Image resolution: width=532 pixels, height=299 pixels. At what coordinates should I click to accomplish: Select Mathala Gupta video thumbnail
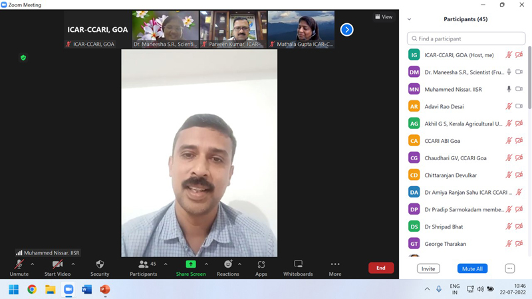point(301,29)
